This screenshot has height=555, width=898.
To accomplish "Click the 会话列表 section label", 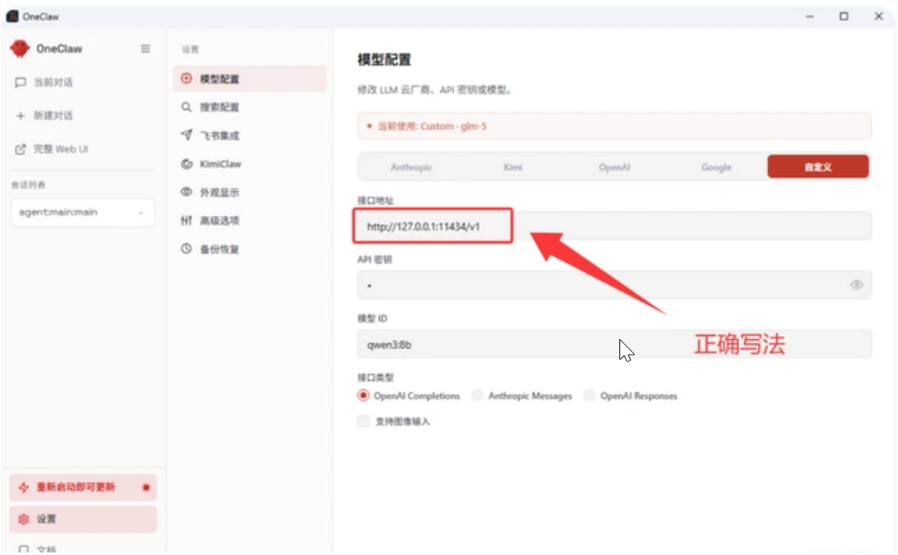I will click(x=29, y=185).
